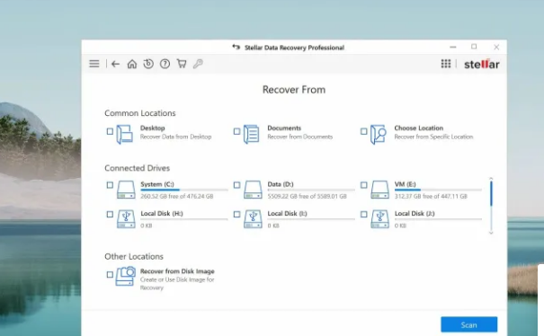Screen dimensions: 544x336
Task: Close the Stellar Data Recovery window
Action: pyautogui.click(x=496, y=47)
